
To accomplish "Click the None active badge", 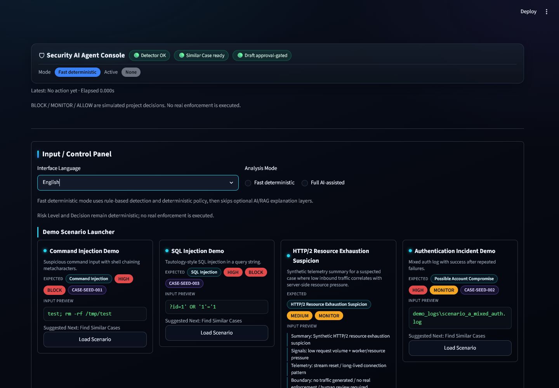I will click(x=131, y=72).
